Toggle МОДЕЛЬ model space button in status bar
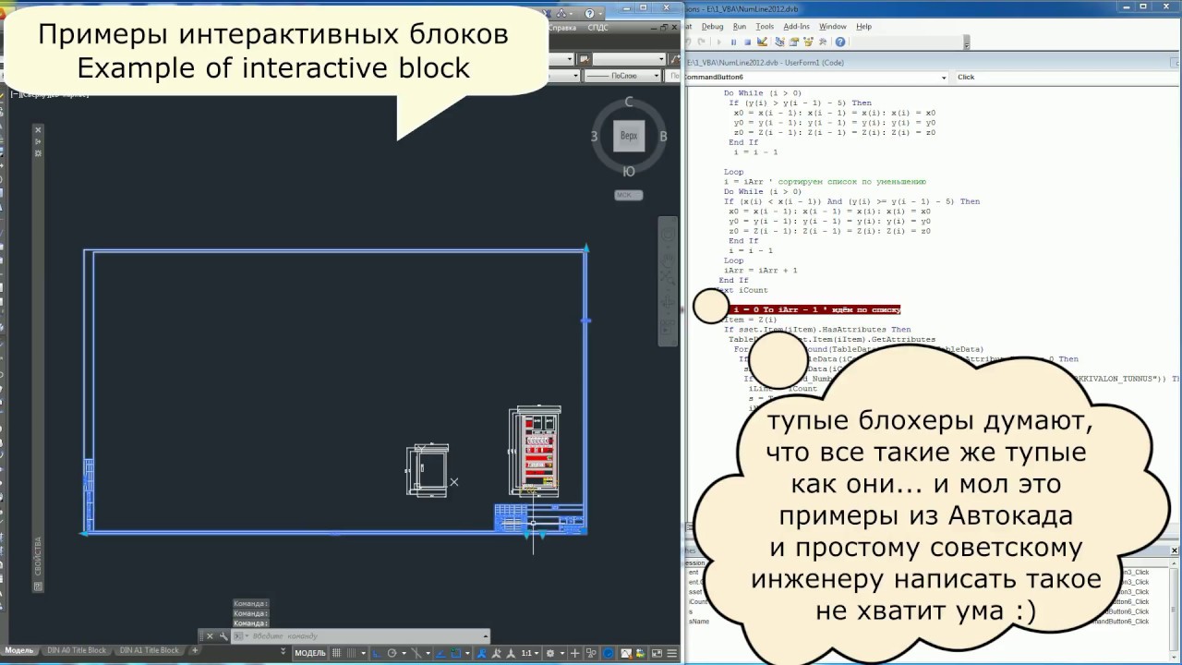This screenshot has height=665, width=1182. pos(310,653)
